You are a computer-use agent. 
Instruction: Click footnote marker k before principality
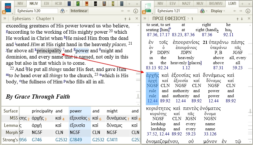(36, 50)
